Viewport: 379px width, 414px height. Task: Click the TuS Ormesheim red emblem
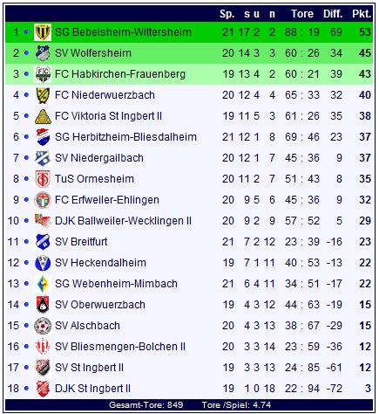click(x=43, y=179)
